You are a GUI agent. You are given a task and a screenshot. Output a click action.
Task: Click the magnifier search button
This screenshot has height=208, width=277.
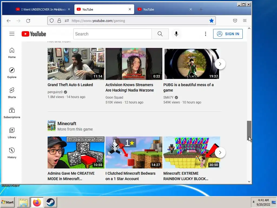click(160, 34)
